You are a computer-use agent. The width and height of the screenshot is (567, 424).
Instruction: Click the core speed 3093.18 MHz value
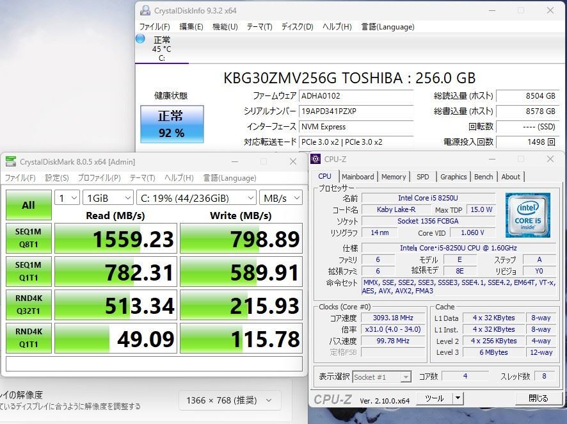coord(393,318)
